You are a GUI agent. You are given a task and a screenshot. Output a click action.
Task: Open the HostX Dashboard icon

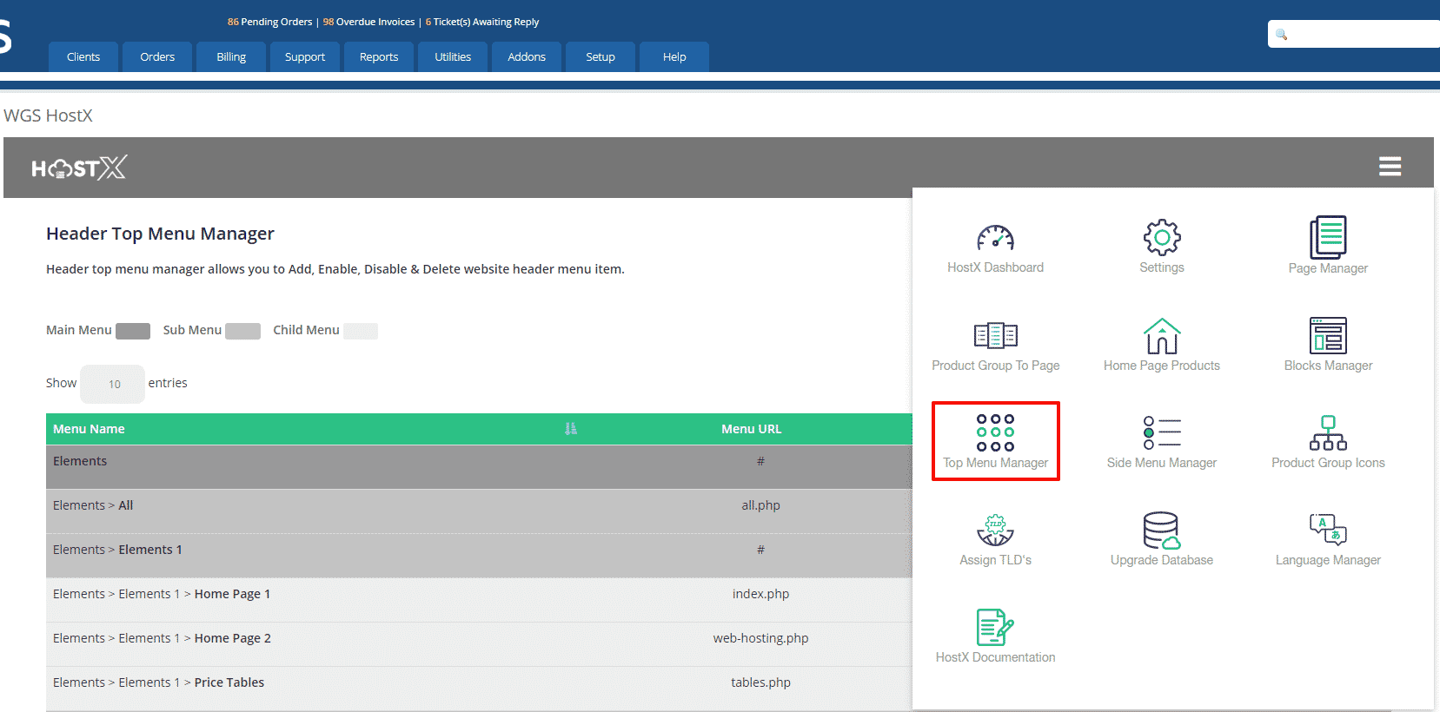[x=995, y=239]
